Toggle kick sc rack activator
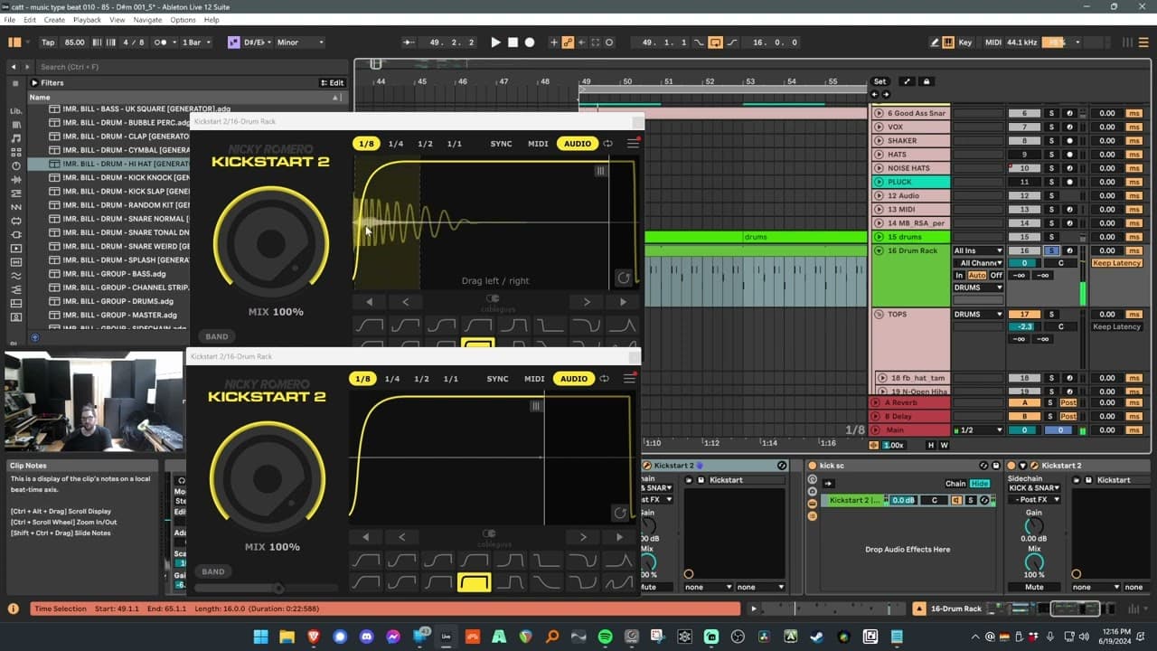This screenshot has height=651, width=1157. click(813, 466)
